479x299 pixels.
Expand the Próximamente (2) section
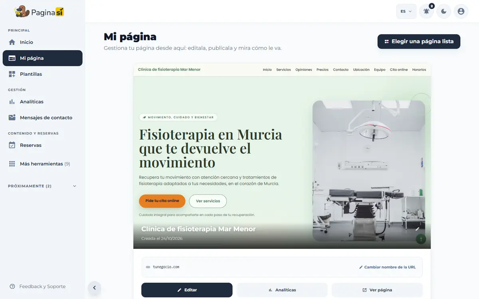pyautogui.click(x=42, y=186)
